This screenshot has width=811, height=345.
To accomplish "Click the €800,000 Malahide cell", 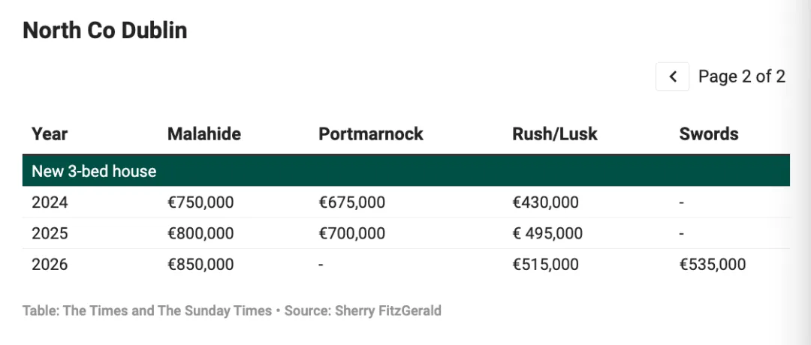I will (x=200, y=234).
